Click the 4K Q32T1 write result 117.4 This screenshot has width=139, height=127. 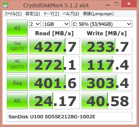point(107,64)
